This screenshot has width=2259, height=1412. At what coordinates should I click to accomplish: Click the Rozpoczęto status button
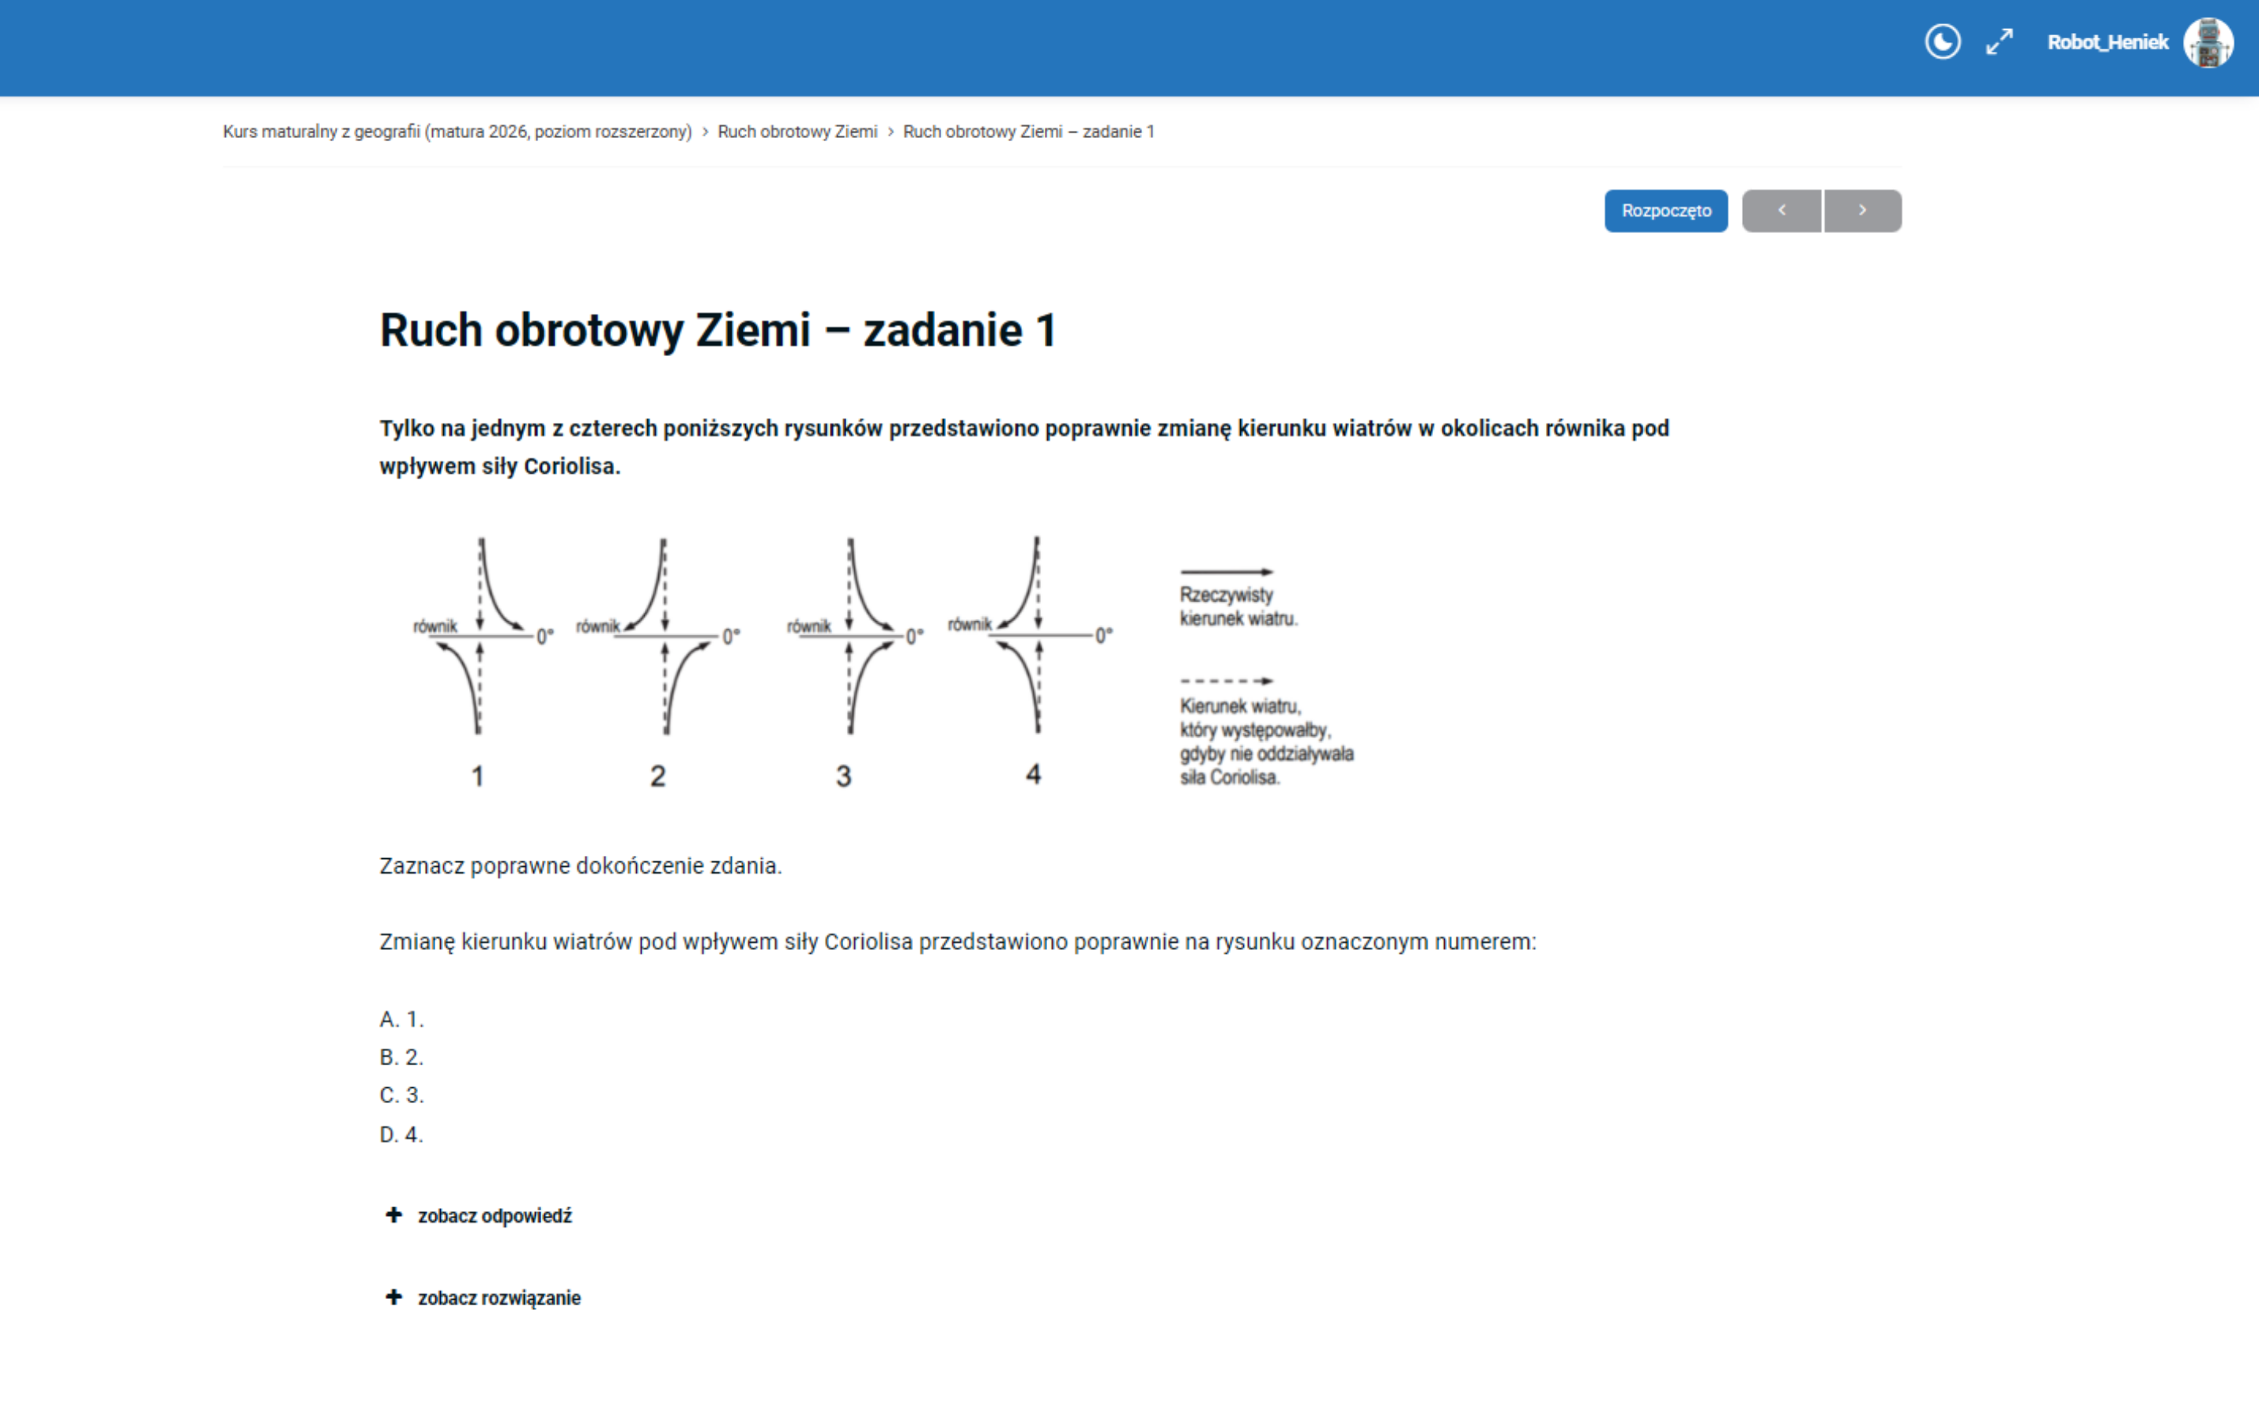(x=1665, y=211)
